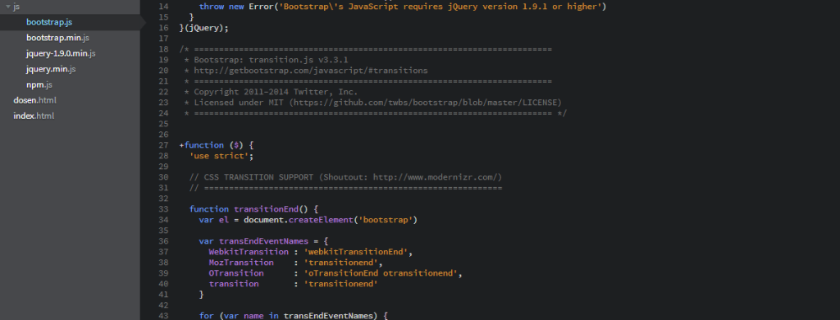The width and height of the screenshot is (840, 320).
Task: Click line number 27 in gutter
Action: [x=164, y=145]
